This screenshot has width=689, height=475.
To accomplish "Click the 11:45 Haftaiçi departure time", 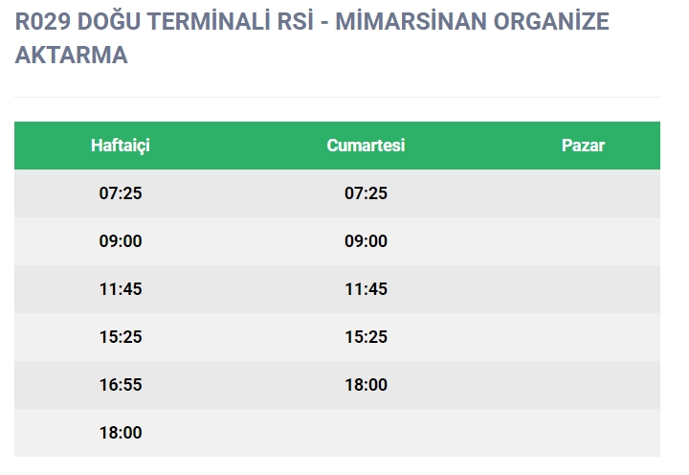I will coord(121,289).
